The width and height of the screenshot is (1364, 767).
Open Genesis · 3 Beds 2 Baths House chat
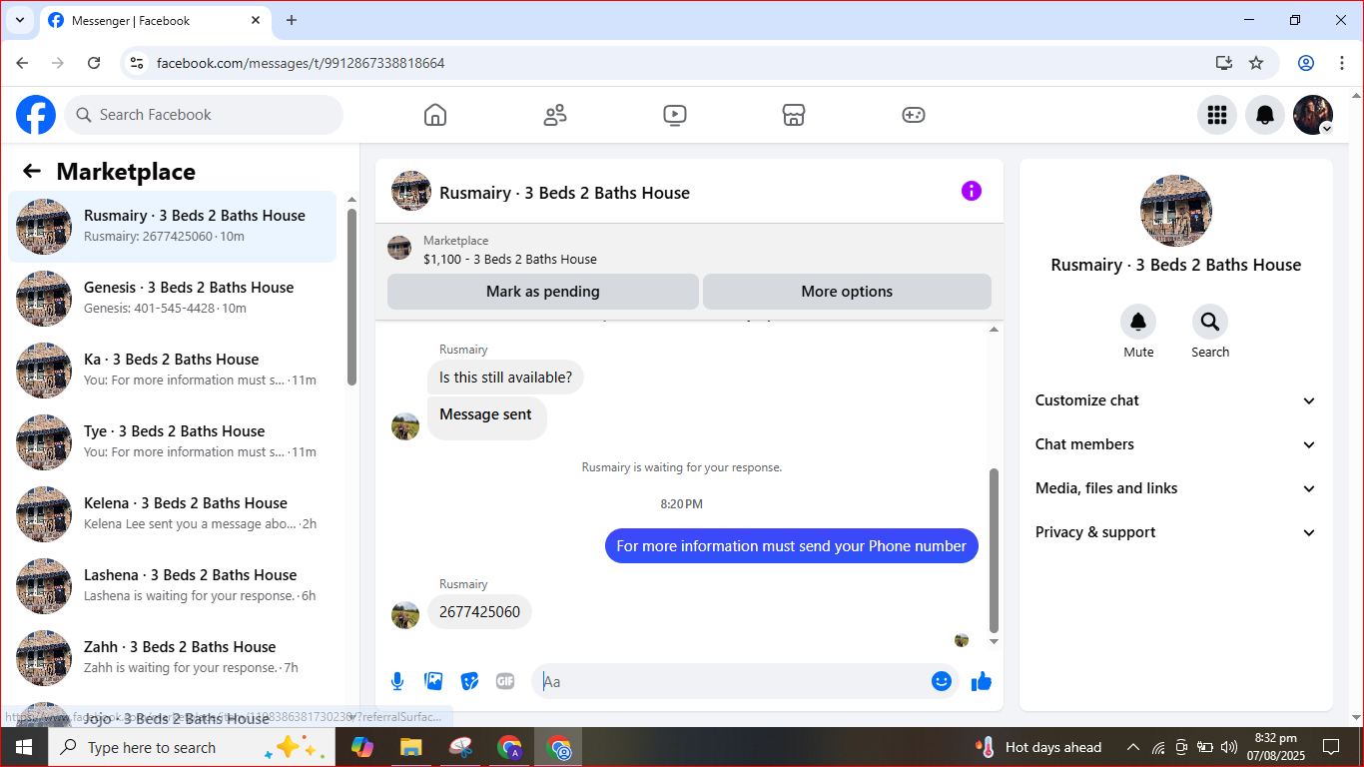click(173, 299)
